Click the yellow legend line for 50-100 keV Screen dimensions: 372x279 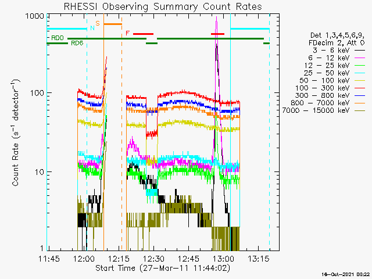click(360, 80)
